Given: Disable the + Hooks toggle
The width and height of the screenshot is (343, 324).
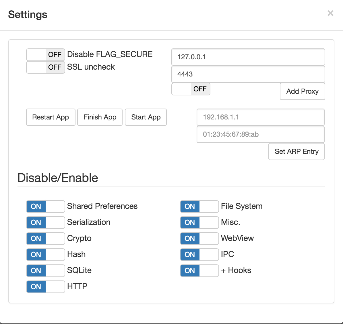Looking at the screenshot, I should [x=199, y=271].
